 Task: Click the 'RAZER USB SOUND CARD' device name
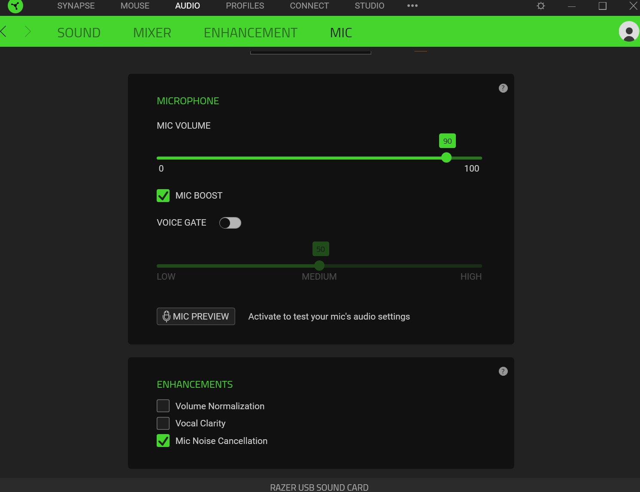click(319, 487)
